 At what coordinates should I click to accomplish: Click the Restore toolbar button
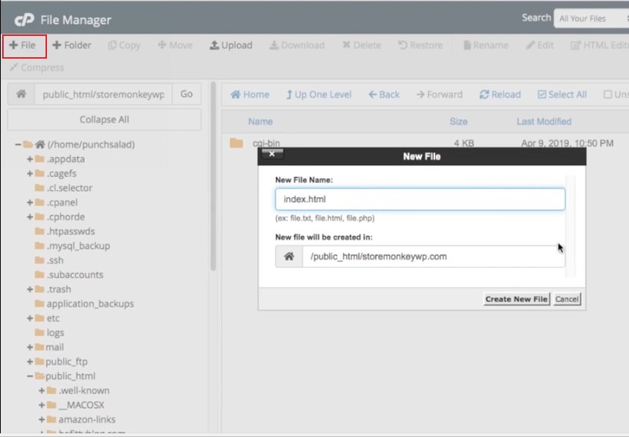(x=421, y=45)
